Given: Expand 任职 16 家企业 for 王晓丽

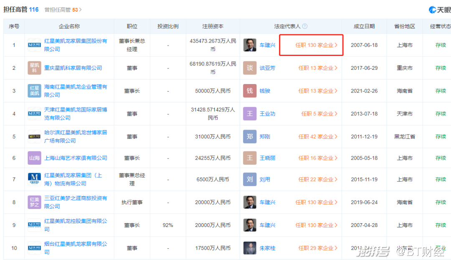Looking at the screenshot, I should point(317,158).
